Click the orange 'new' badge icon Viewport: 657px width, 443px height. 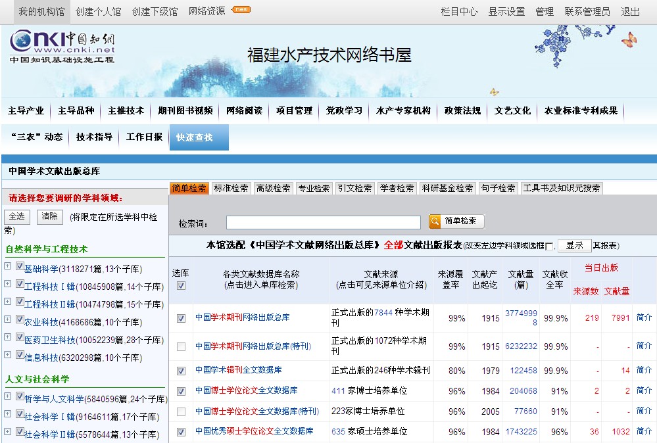point(241,9)
